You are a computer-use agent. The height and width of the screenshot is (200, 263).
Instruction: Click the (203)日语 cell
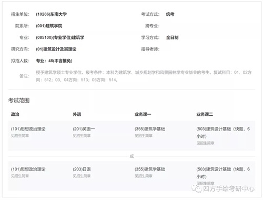pyautogui.click(x=82, y=169)
